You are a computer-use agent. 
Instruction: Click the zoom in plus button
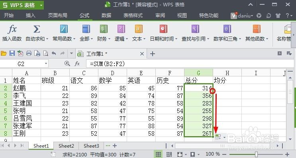(287, 154)
